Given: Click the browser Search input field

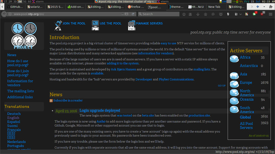Looking at the screenshot, I should tap(159, 14).
